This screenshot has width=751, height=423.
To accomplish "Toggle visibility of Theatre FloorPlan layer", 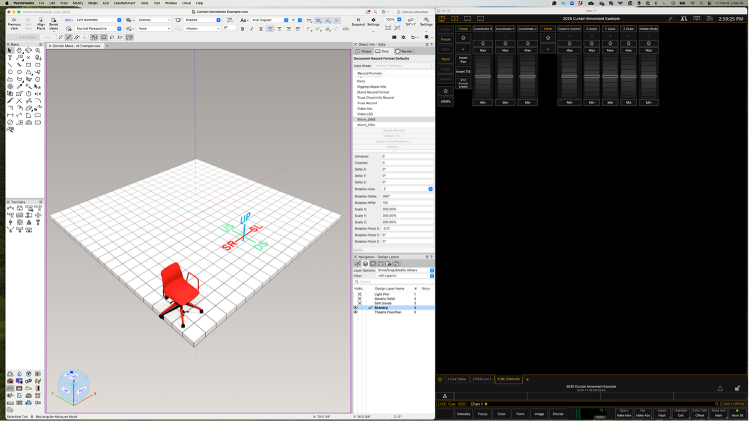I will [356, 312].
